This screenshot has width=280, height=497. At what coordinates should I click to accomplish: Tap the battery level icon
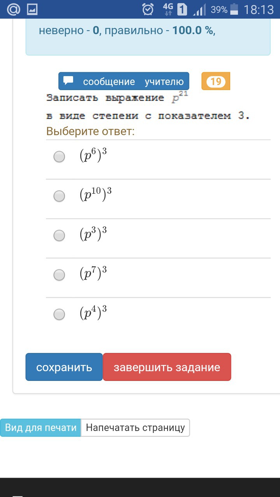234,9
